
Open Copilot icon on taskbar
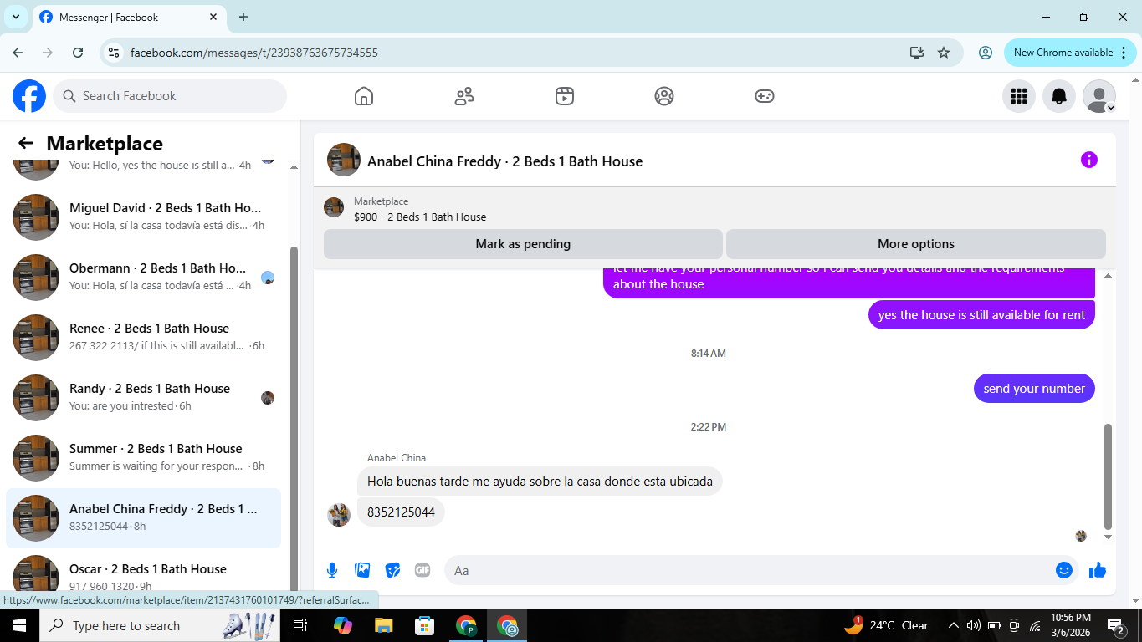click(x=343, y=625)
